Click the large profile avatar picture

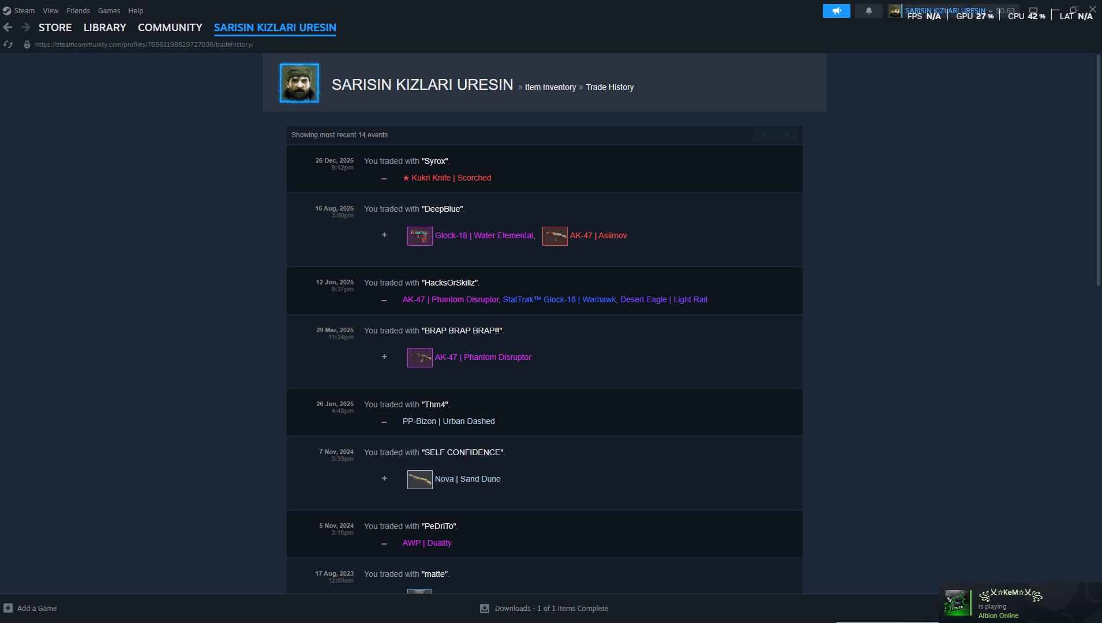point(299,83)
